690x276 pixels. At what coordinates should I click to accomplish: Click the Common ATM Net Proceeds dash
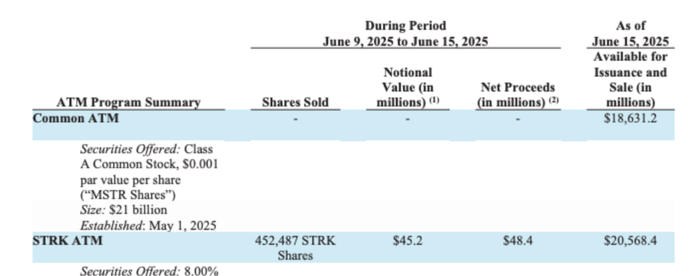517,118
